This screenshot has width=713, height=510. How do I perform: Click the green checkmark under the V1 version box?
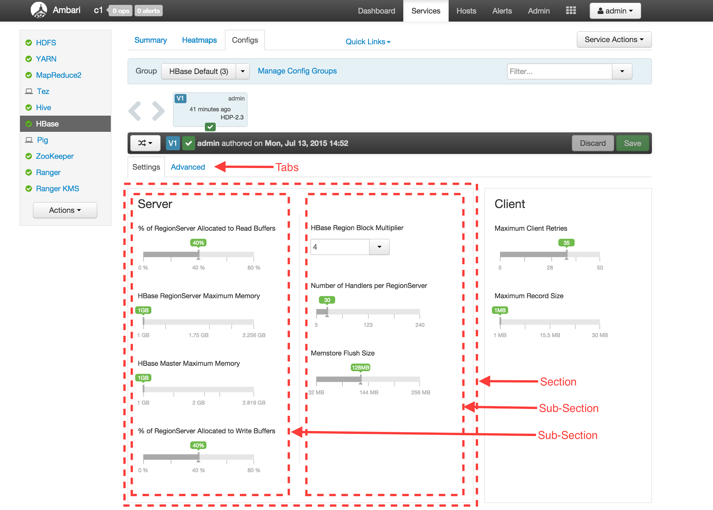(210, 127)
